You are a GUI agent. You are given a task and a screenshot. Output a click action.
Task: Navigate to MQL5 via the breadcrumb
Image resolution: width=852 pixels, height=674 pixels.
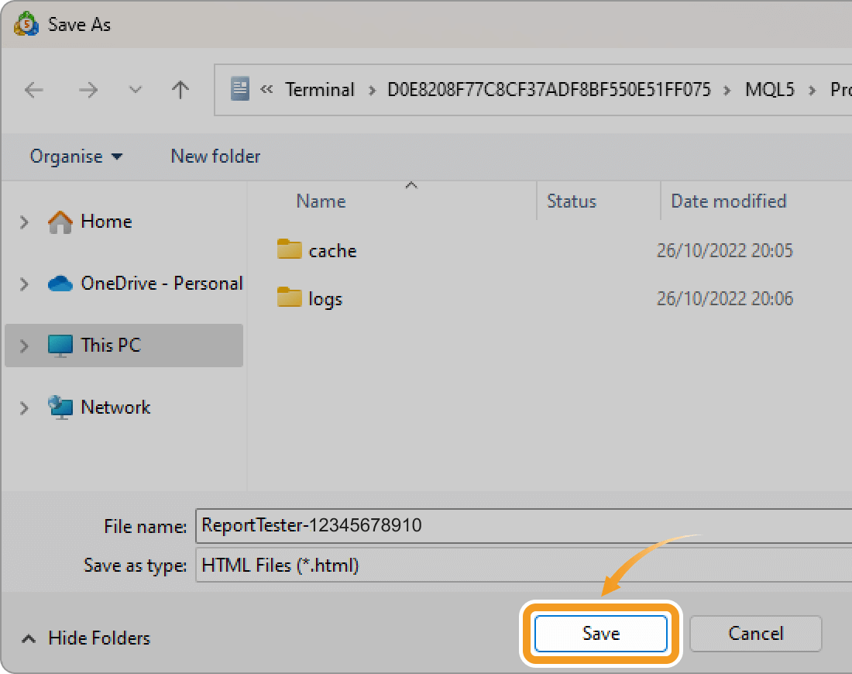[x=770, y=90]
